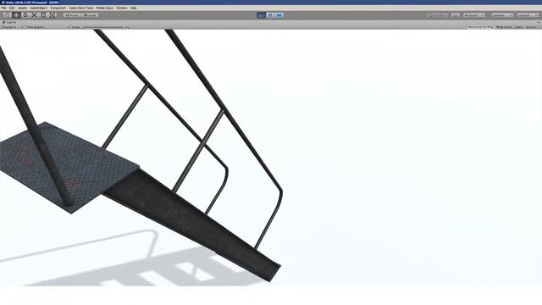The height and width of the screenshot is (305, 542).
Task: Adjust the Game view Scale slider
Action: (x=102, y=27)
